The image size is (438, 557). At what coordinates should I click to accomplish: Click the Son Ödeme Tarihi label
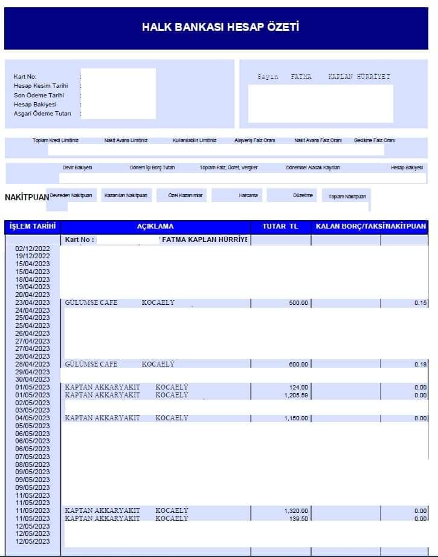(x=39, y=95)
